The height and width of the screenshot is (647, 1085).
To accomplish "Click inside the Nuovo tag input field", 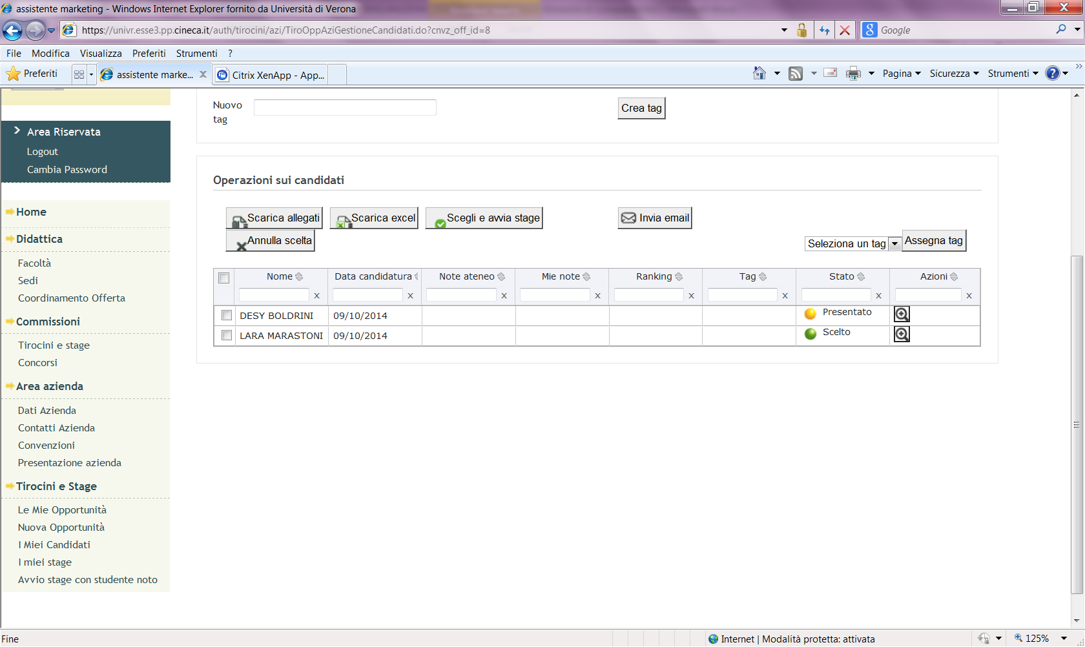I will tap(345, 107).
